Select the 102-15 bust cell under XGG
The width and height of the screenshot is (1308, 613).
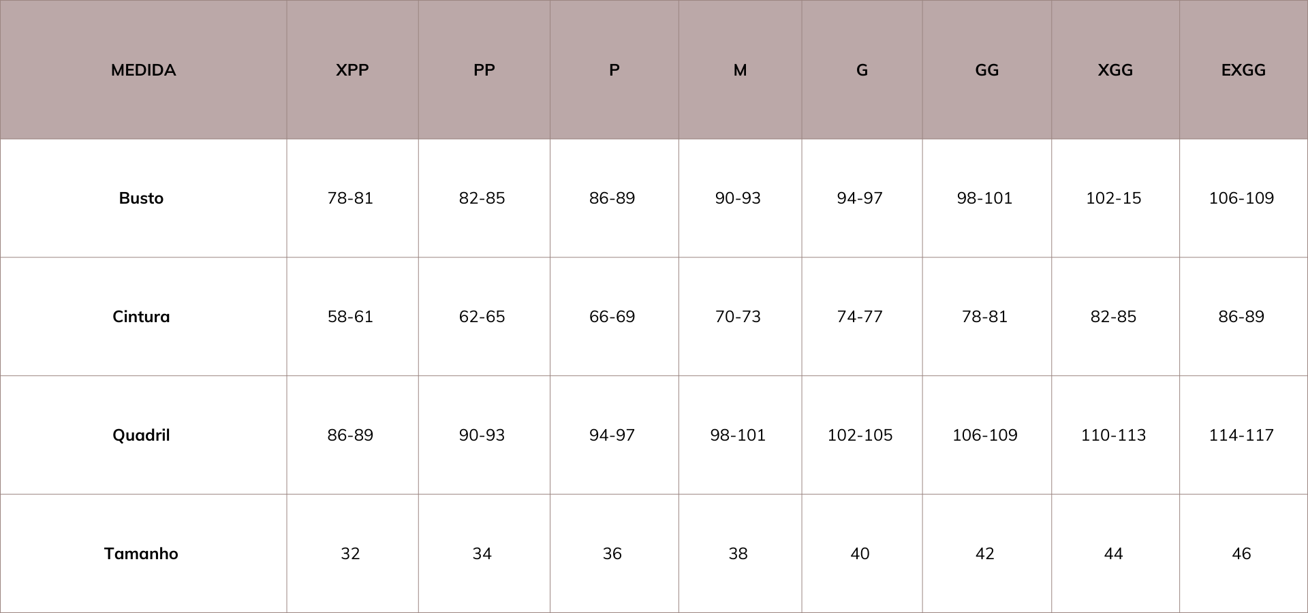coord(1113,198)
